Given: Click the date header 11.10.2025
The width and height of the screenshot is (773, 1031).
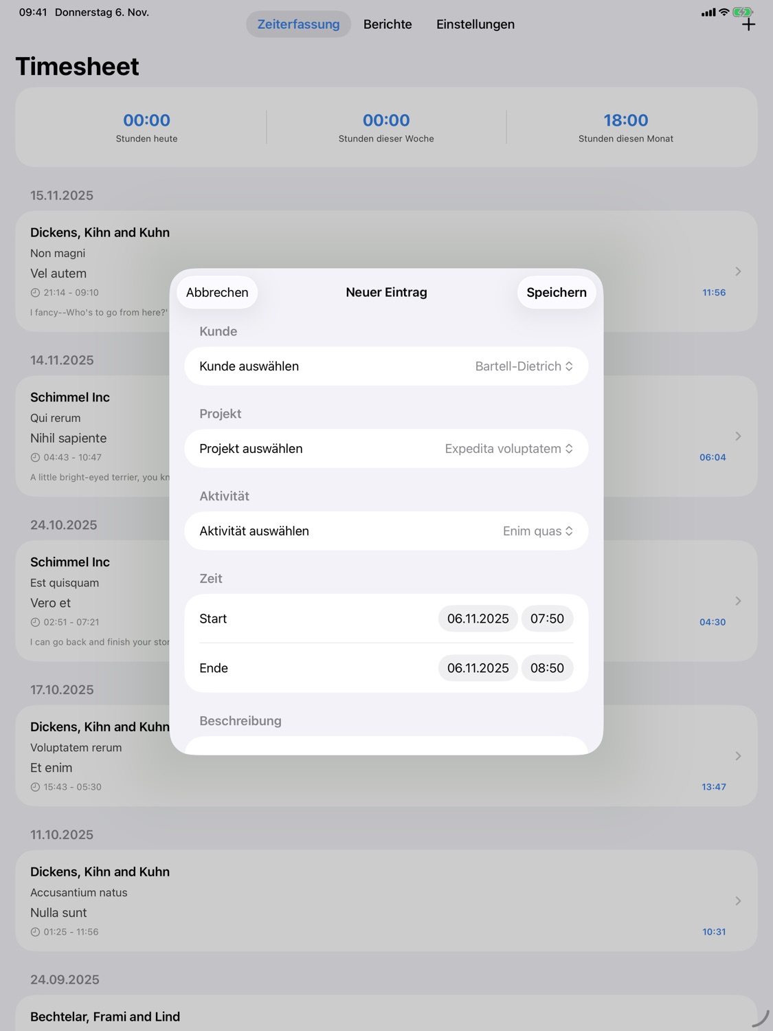Looking at the screenshot, I should click(x=62, y=835).
